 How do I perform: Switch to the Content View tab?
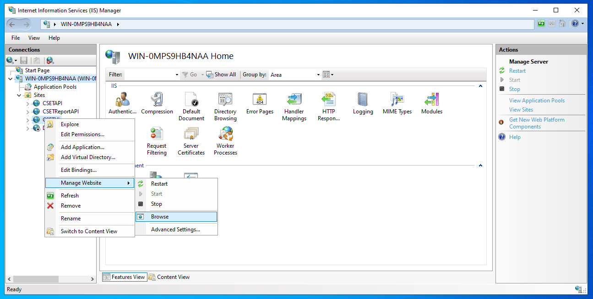[169, 277]
